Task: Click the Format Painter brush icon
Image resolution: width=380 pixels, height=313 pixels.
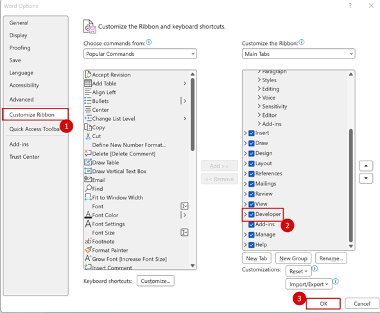Action: tap(88, 249)
